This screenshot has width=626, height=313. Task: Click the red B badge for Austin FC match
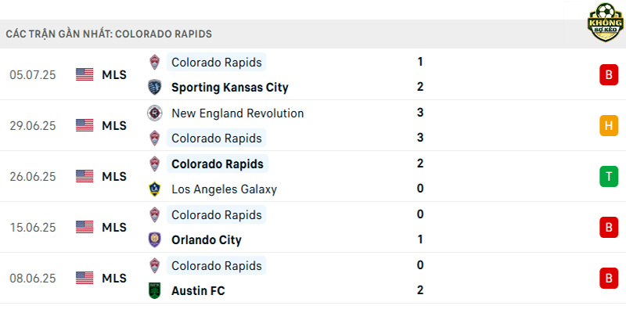(x=609, y=278)
